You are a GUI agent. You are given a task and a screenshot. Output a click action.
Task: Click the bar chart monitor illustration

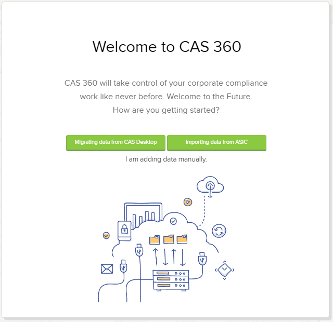[x=143, y=214]
